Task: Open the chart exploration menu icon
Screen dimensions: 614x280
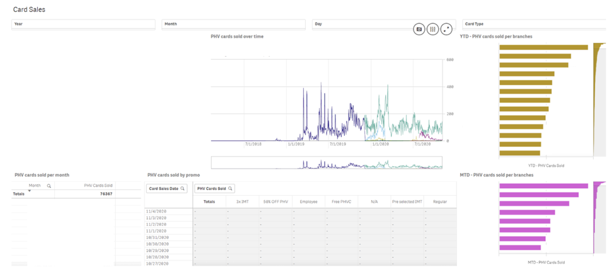Action: point(432,29)
